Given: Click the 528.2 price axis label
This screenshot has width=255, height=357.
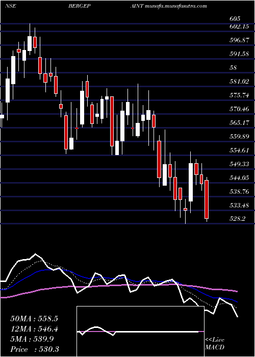Looking at the screenshot, I should pos(238,219).
